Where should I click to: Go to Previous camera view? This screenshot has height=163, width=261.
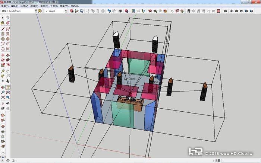(x=8, y=98)
